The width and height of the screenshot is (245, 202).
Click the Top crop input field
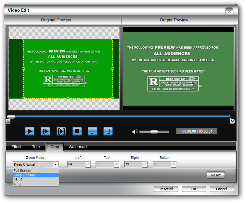[105, 164]
